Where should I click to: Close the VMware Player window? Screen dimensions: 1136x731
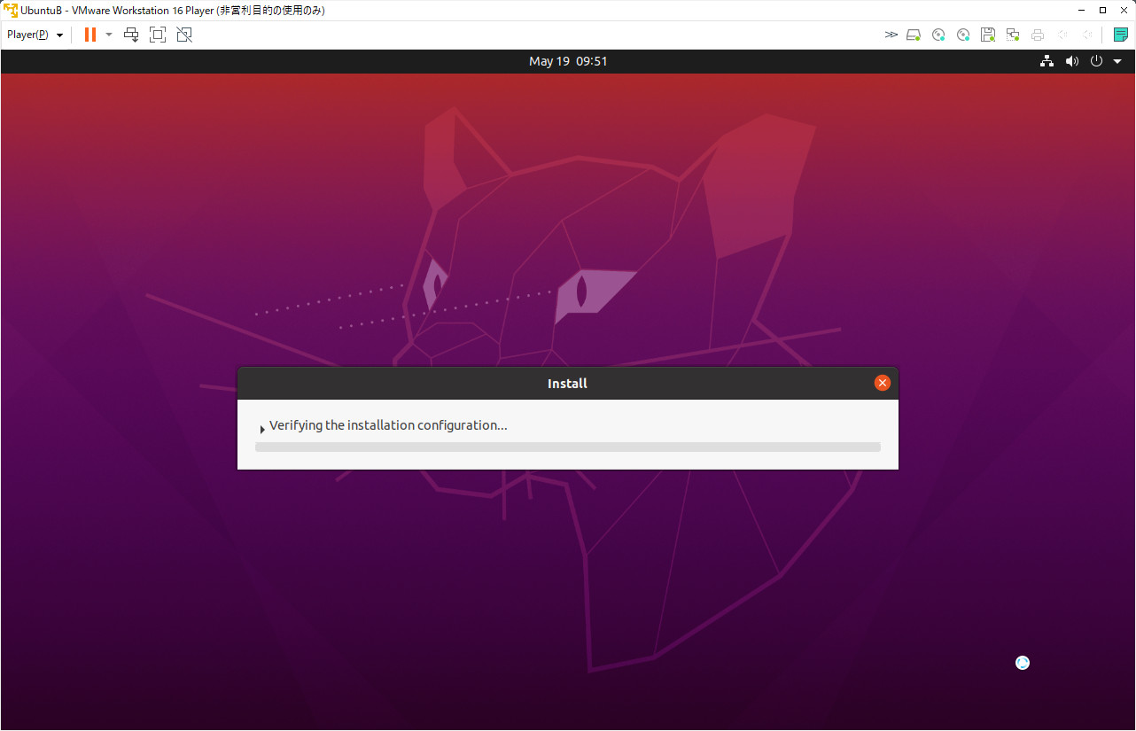1124,10
